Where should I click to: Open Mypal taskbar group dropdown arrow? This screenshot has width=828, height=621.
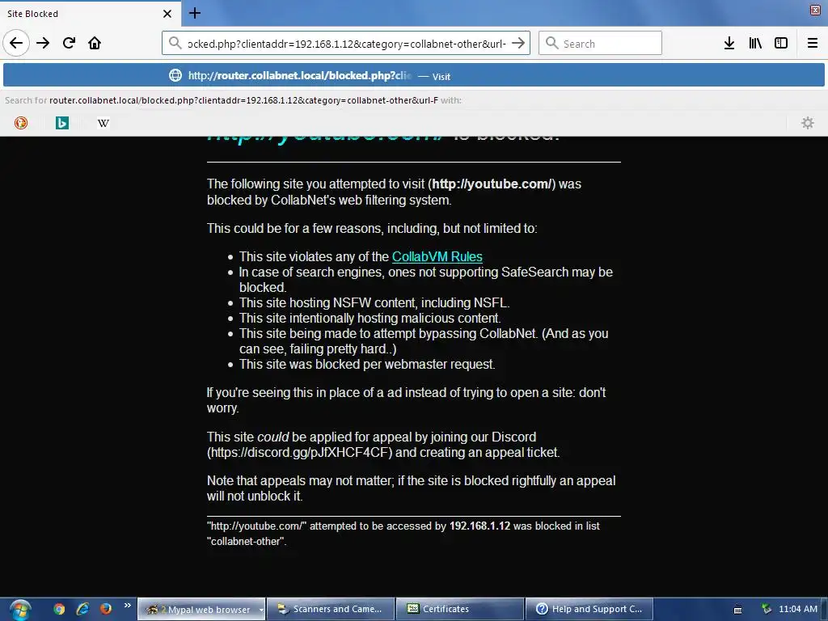261,610
